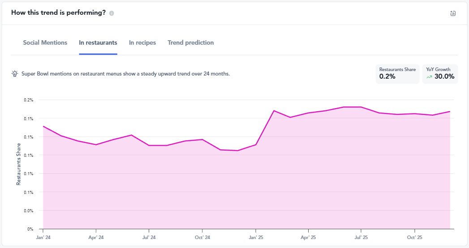Click the Oct' 25 x-axis label
Viewport: 469px width, 248px height.
(x=414, y=237)
